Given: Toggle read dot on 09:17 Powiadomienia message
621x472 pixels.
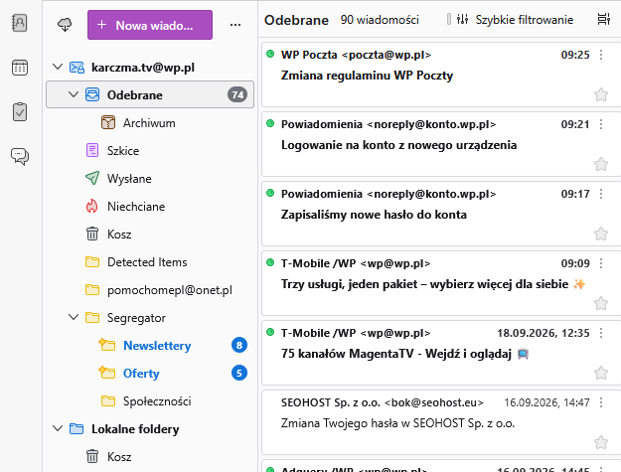Looking at the screenshot, I should coord(270,193).
